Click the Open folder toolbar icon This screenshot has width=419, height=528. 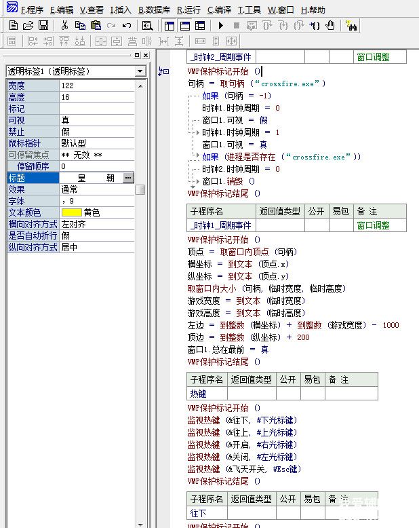pyautogui.click(x=28, y=26)
